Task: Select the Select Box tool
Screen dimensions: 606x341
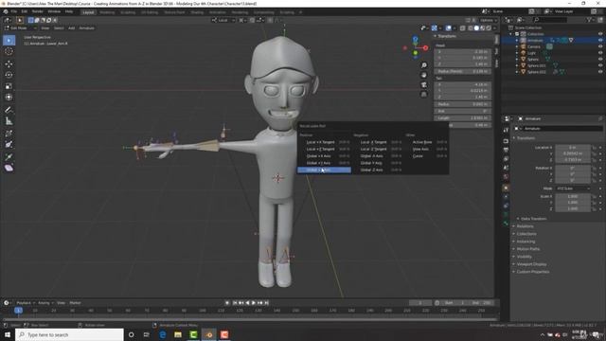Action: point(9,40)
